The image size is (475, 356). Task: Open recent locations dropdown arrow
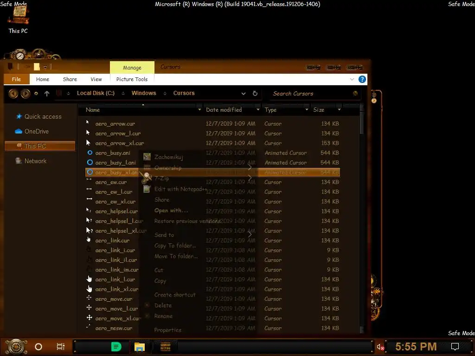(x=36, y=94)
